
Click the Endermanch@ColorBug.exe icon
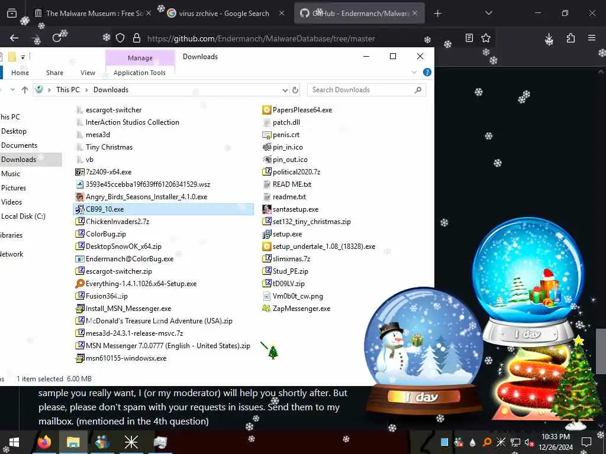80,259
